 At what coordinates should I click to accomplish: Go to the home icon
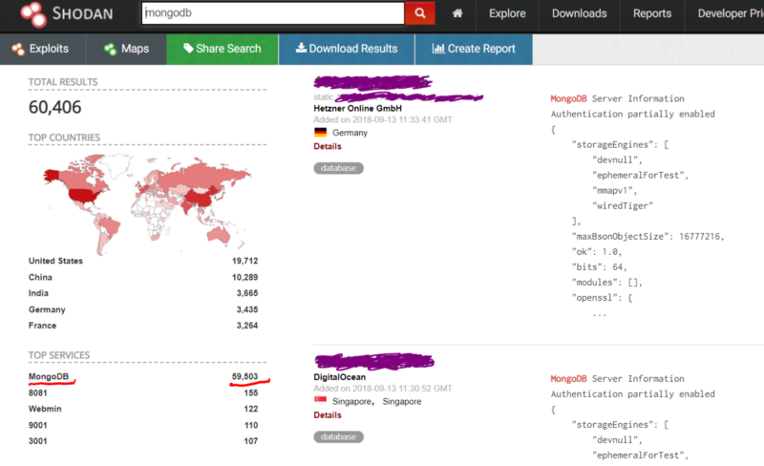point(457,13)
